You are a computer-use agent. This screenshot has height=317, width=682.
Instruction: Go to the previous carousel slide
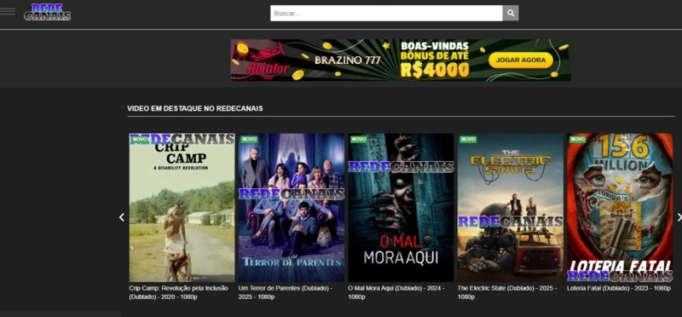122,217
